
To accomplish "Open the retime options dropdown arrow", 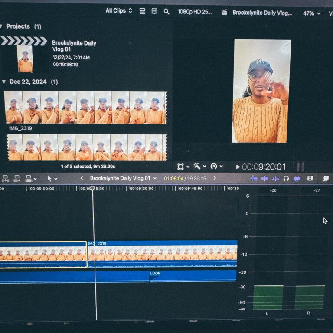I will [221, 166].
